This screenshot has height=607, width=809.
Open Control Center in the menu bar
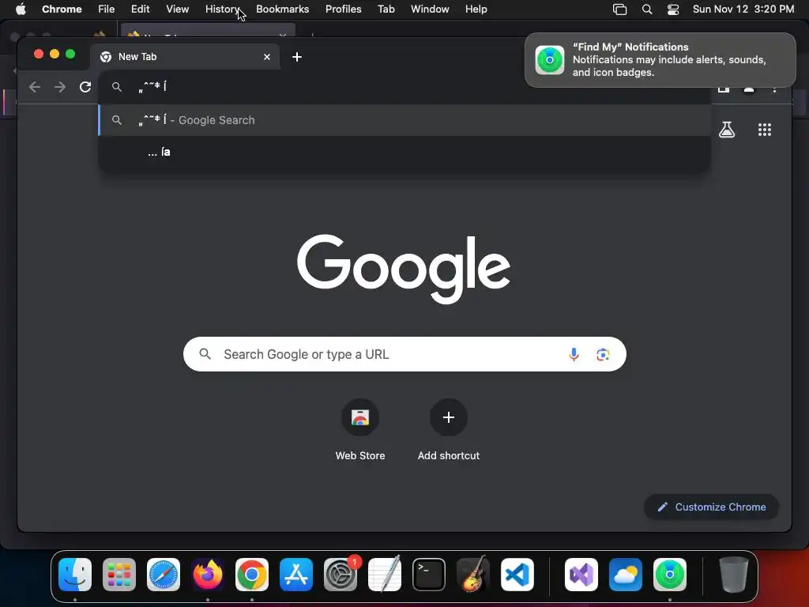[x=673, y=9]
